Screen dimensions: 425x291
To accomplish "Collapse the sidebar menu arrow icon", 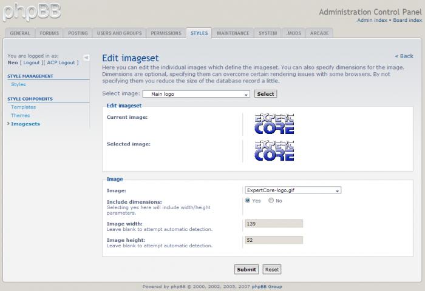I will point(86,58).
